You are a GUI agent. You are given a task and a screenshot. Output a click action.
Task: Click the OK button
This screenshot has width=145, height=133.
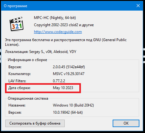pos(126,123)
